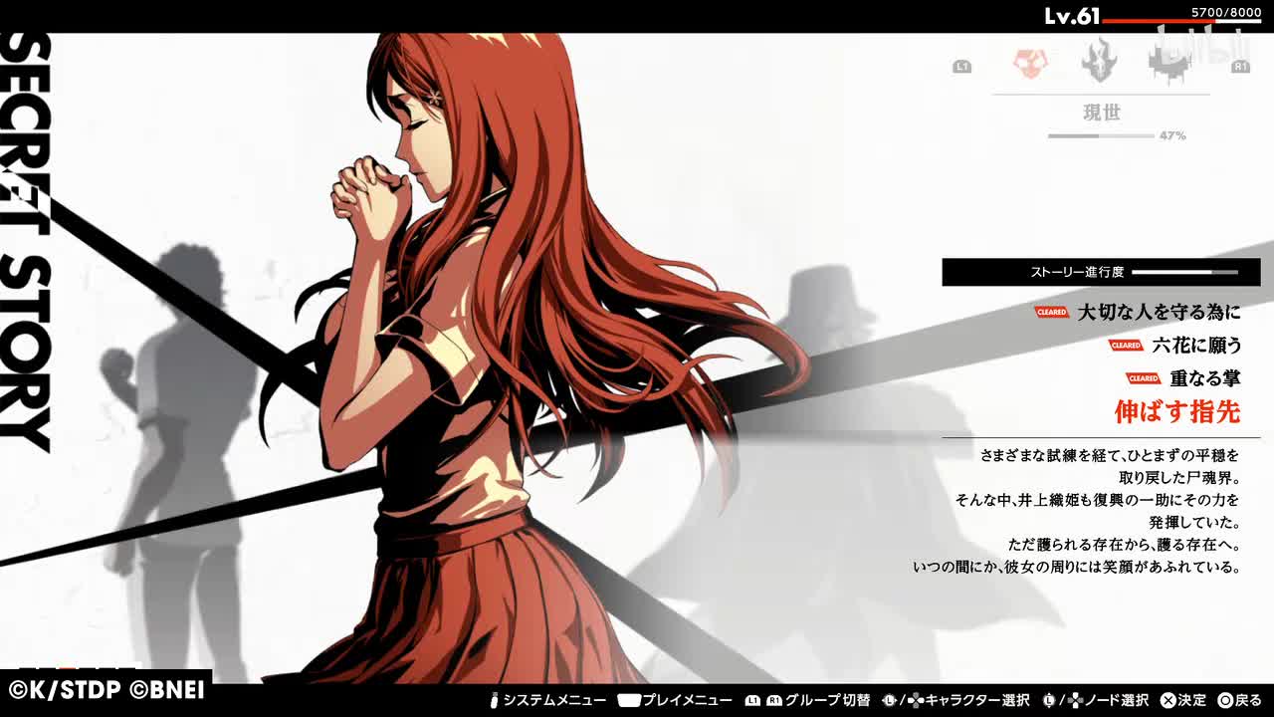This screenshot has width=1274, height=717.
Task: Click the touchpad icon beside プレイメニュー
Action: coord(629,701)
